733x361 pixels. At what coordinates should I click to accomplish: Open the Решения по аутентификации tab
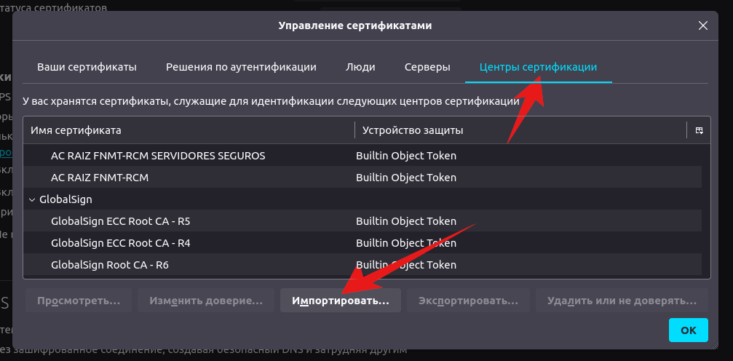pyautogui.click(x=241, y=67)
